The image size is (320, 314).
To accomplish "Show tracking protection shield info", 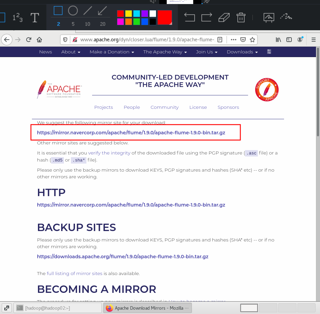I will [65, 40].
